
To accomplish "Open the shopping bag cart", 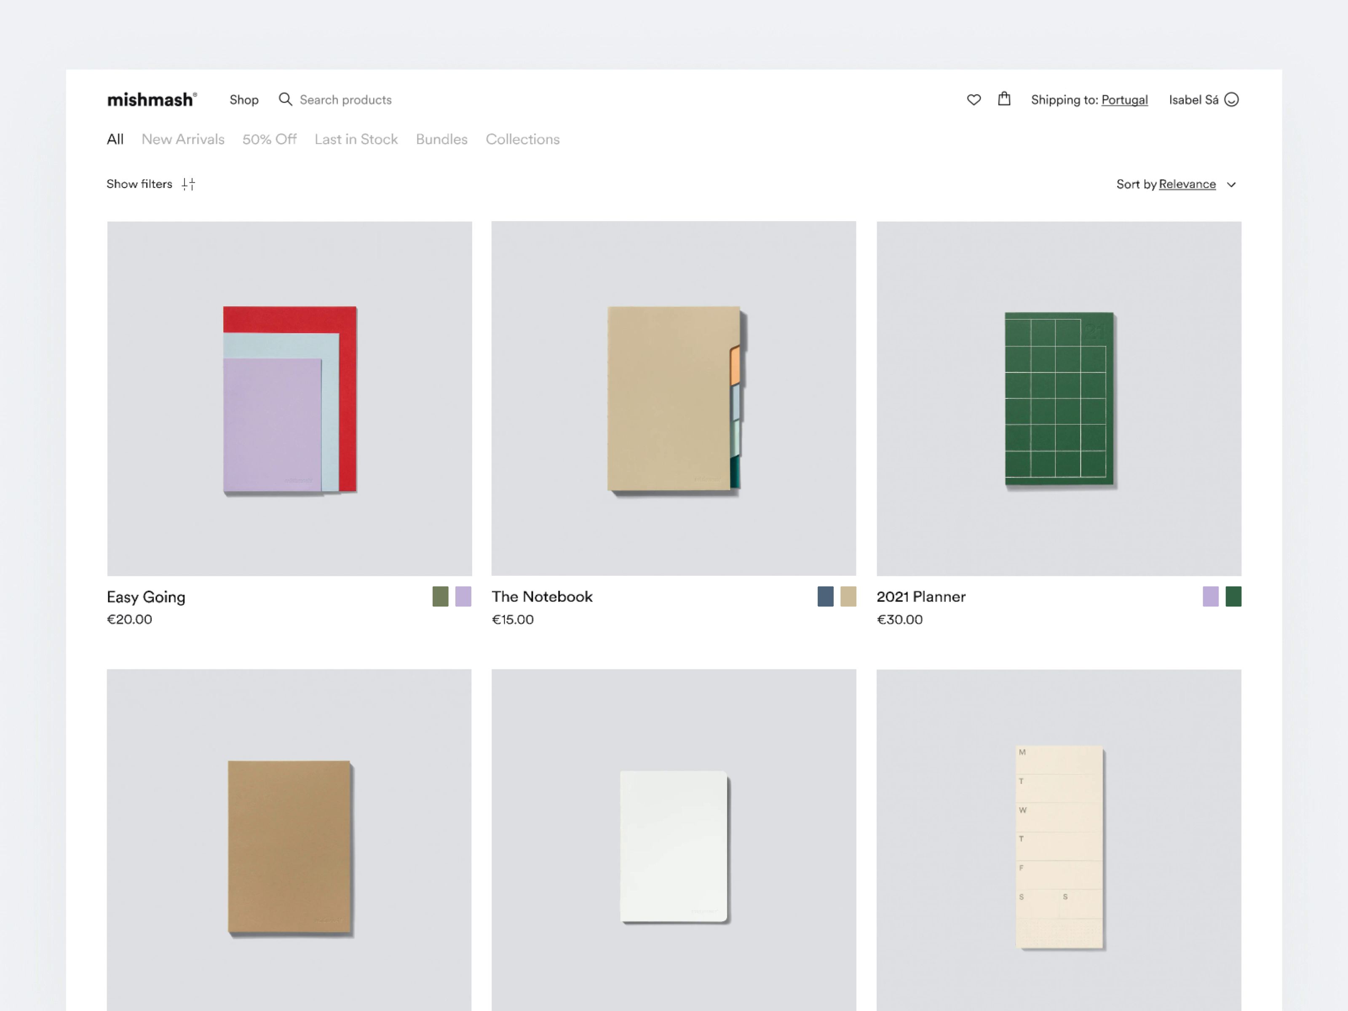I will [x=1004, y=99].
